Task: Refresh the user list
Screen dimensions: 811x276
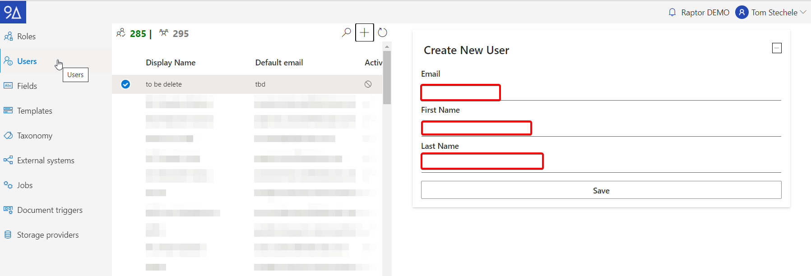Action: tap(382, 32)
